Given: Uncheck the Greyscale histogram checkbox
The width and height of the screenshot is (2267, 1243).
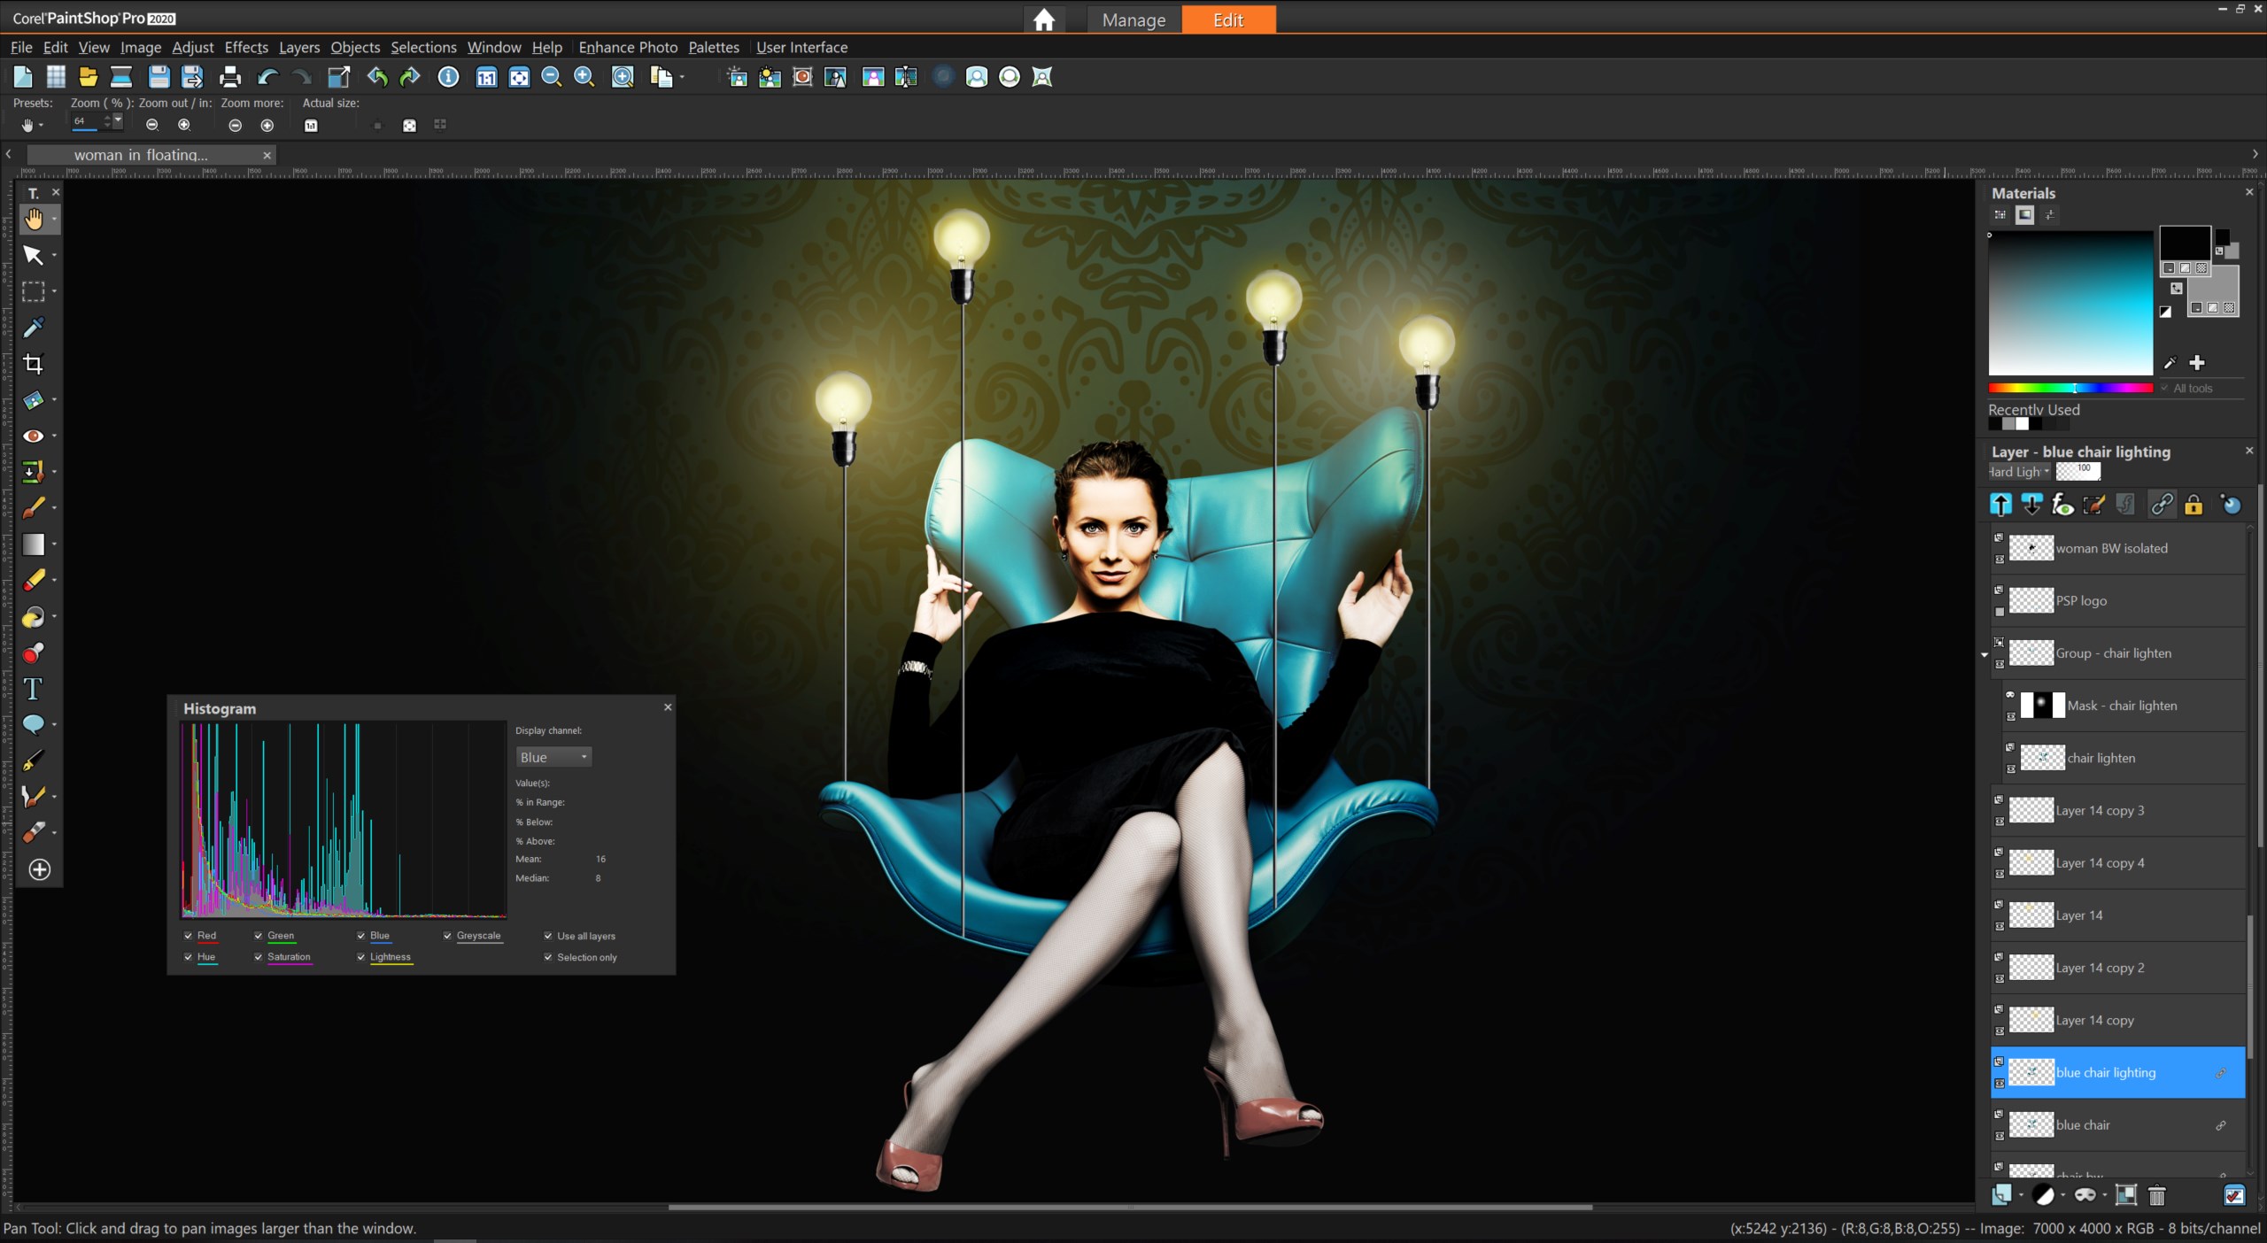Looking at the screenshot, I should point(448,935).
